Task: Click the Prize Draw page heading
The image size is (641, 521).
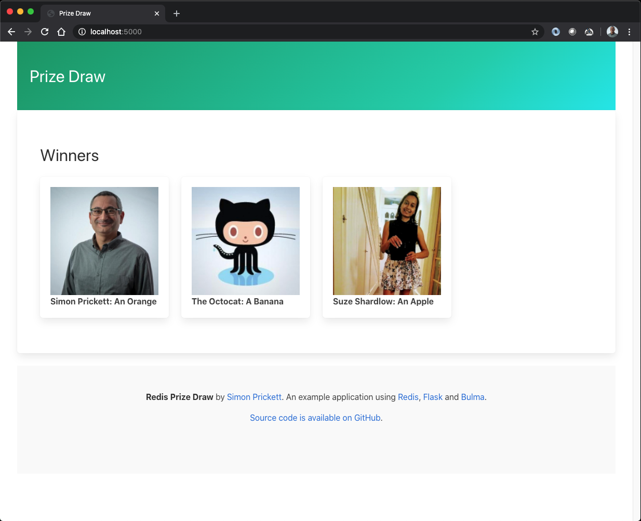Action: click(x=68, y=76)
